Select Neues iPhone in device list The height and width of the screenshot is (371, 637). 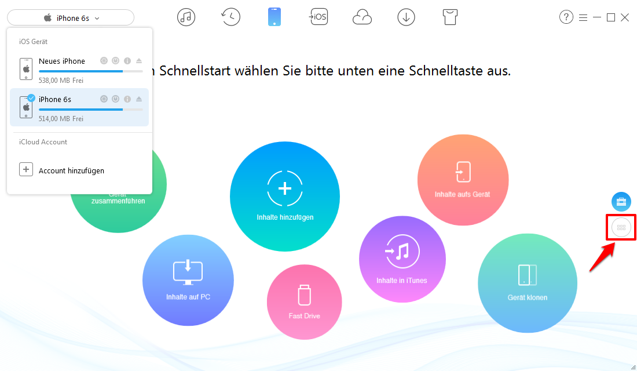pyautogui.click(x=80, y=69)
